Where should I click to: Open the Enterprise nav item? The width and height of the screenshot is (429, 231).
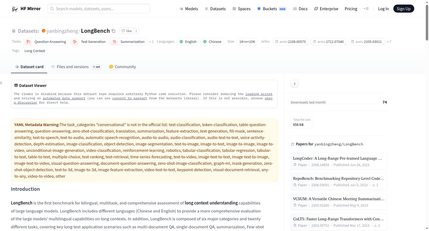326,9
